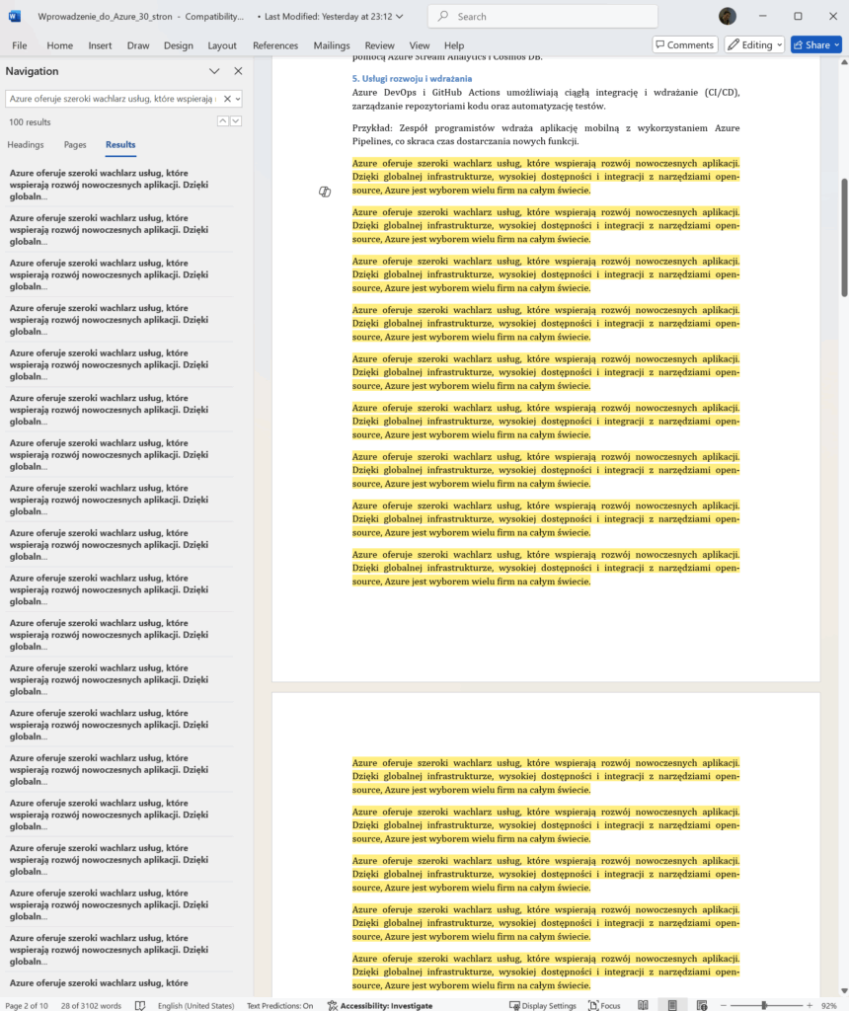Click English (United States) language indicator

(x=196, y=1005)
